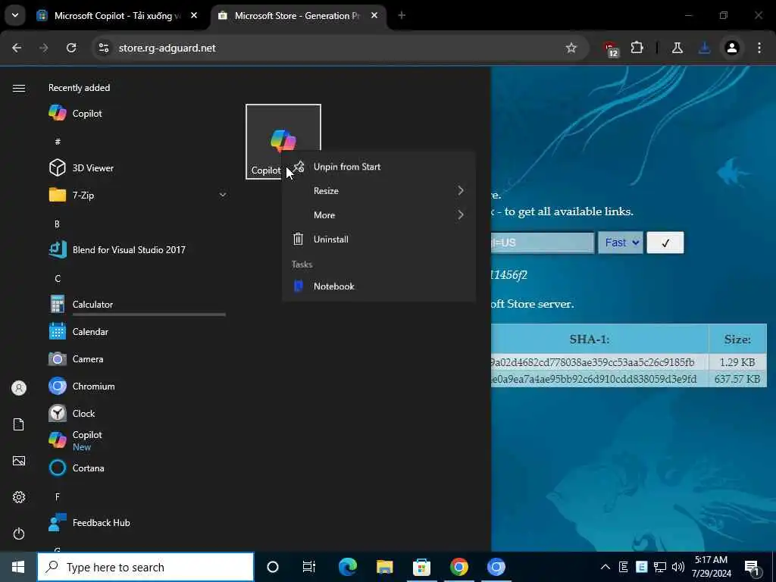Open the Chrome downloads icon
This screenshot has width=776, height=582.
coord(704,48)
